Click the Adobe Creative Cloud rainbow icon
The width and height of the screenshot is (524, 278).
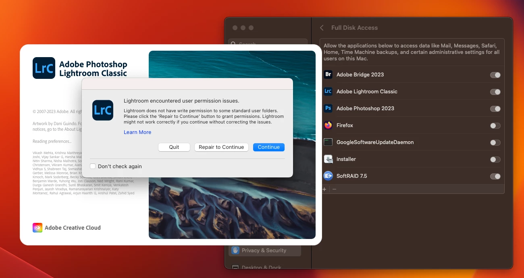(x=37, y=228)
